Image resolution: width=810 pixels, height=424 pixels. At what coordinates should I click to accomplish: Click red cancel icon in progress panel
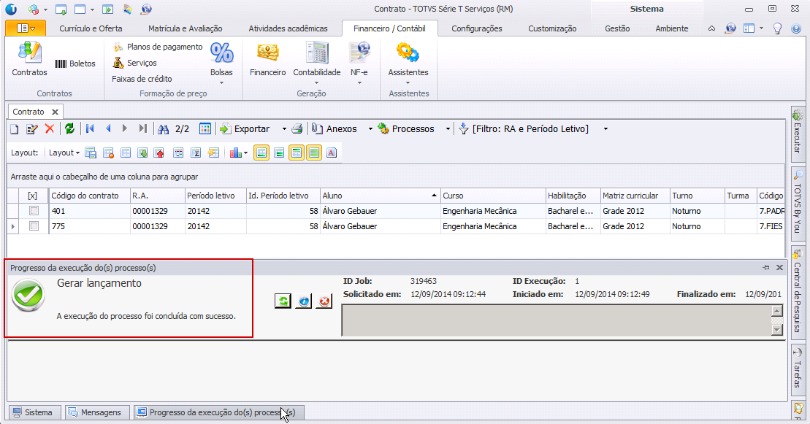pos(324,301)
